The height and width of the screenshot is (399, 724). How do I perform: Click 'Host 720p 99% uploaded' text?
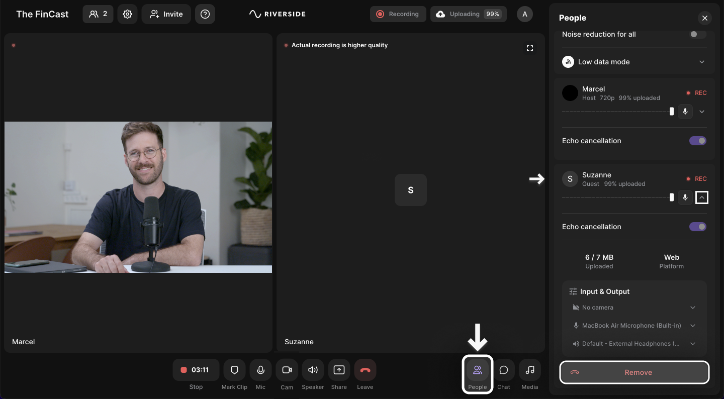pos(621,98)
